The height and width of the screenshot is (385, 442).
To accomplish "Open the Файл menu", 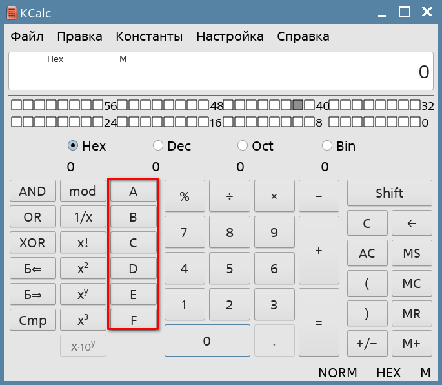I will pos(27,36).
